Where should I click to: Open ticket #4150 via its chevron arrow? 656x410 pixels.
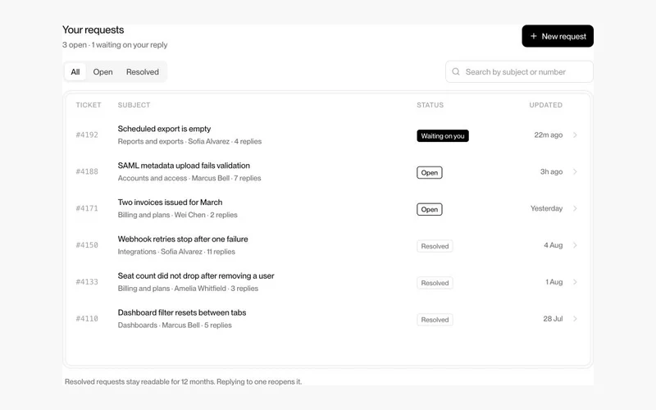coord(575,245)
